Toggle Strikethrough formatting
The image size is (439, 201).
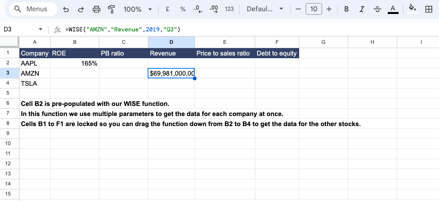click(377, 9)
